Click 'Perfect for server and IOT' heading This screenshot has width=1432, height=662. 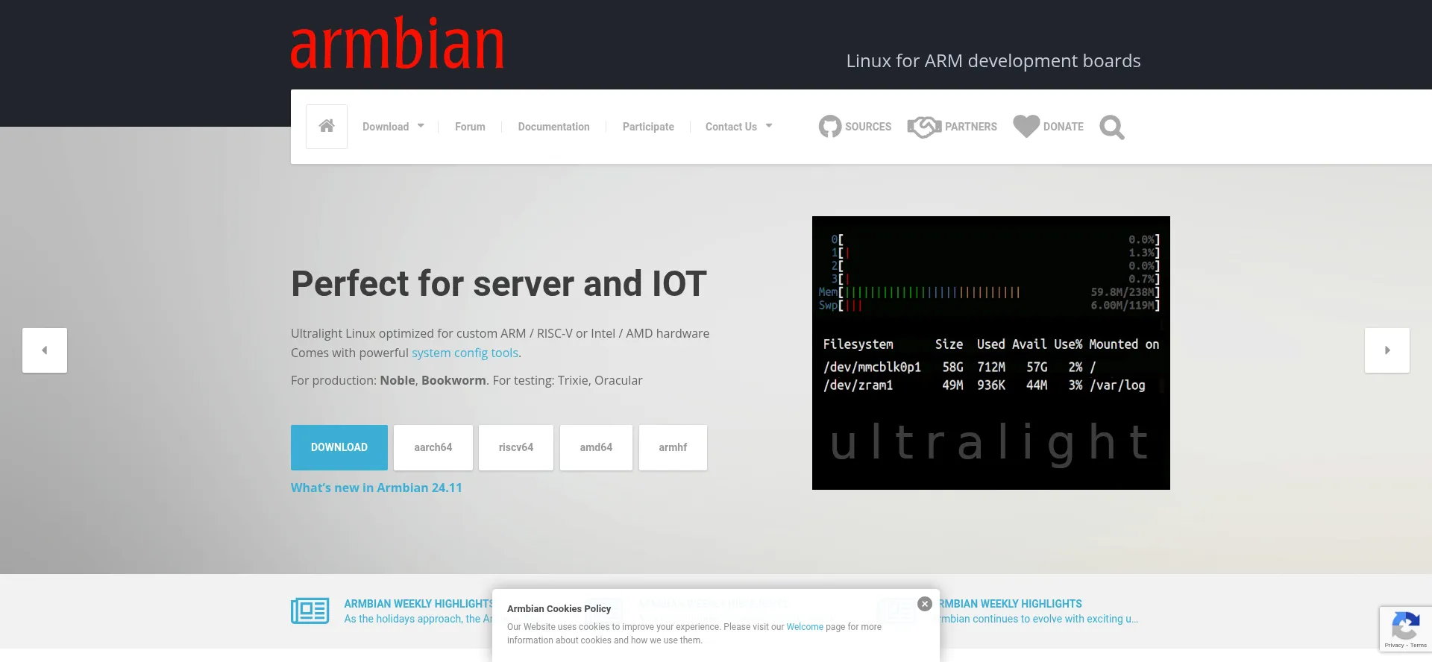tap(499, 283)
